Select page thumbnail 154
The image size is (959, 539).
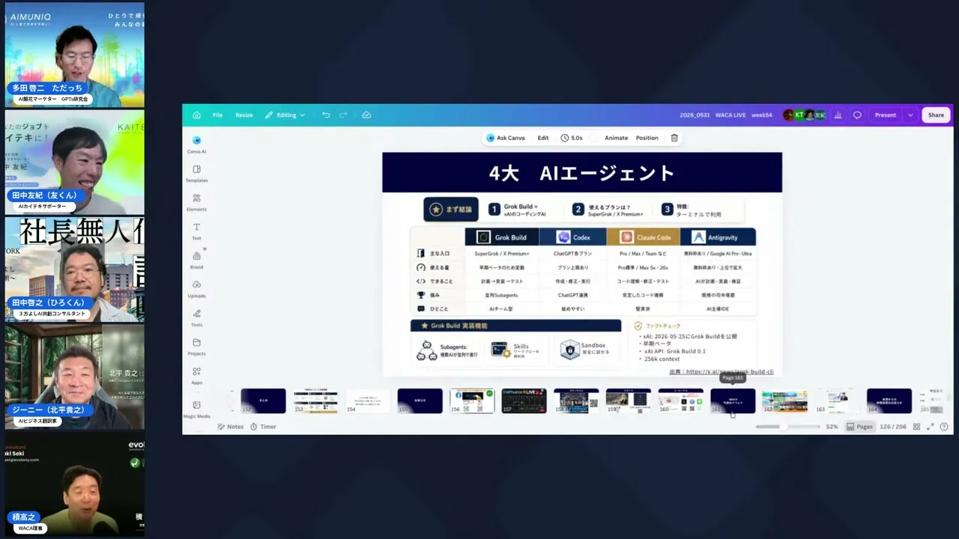[368, 401]
